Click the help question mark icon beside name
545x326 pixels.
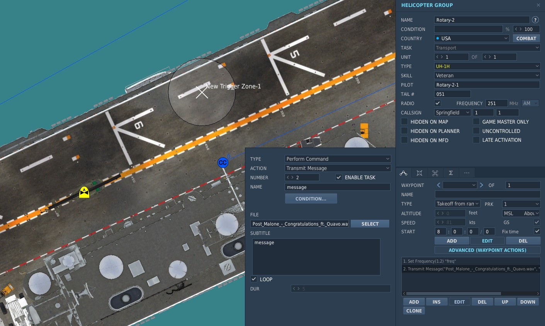(535, 20)
